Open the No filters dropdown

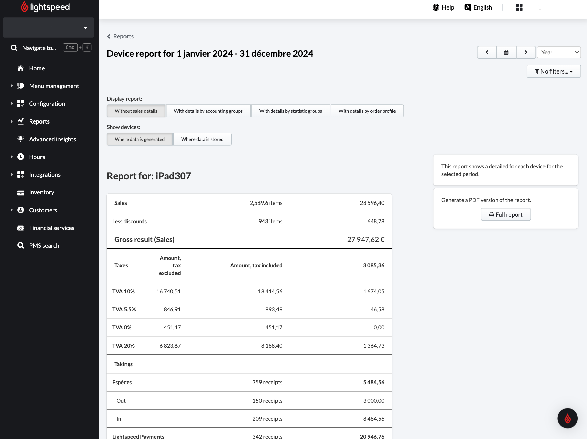pyautogui.click(x=554, y=71)
